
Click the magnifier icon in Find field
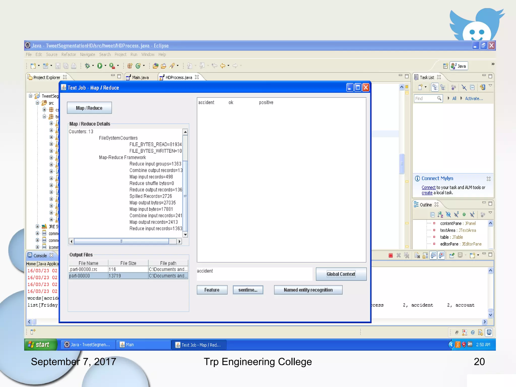point(439,98)
